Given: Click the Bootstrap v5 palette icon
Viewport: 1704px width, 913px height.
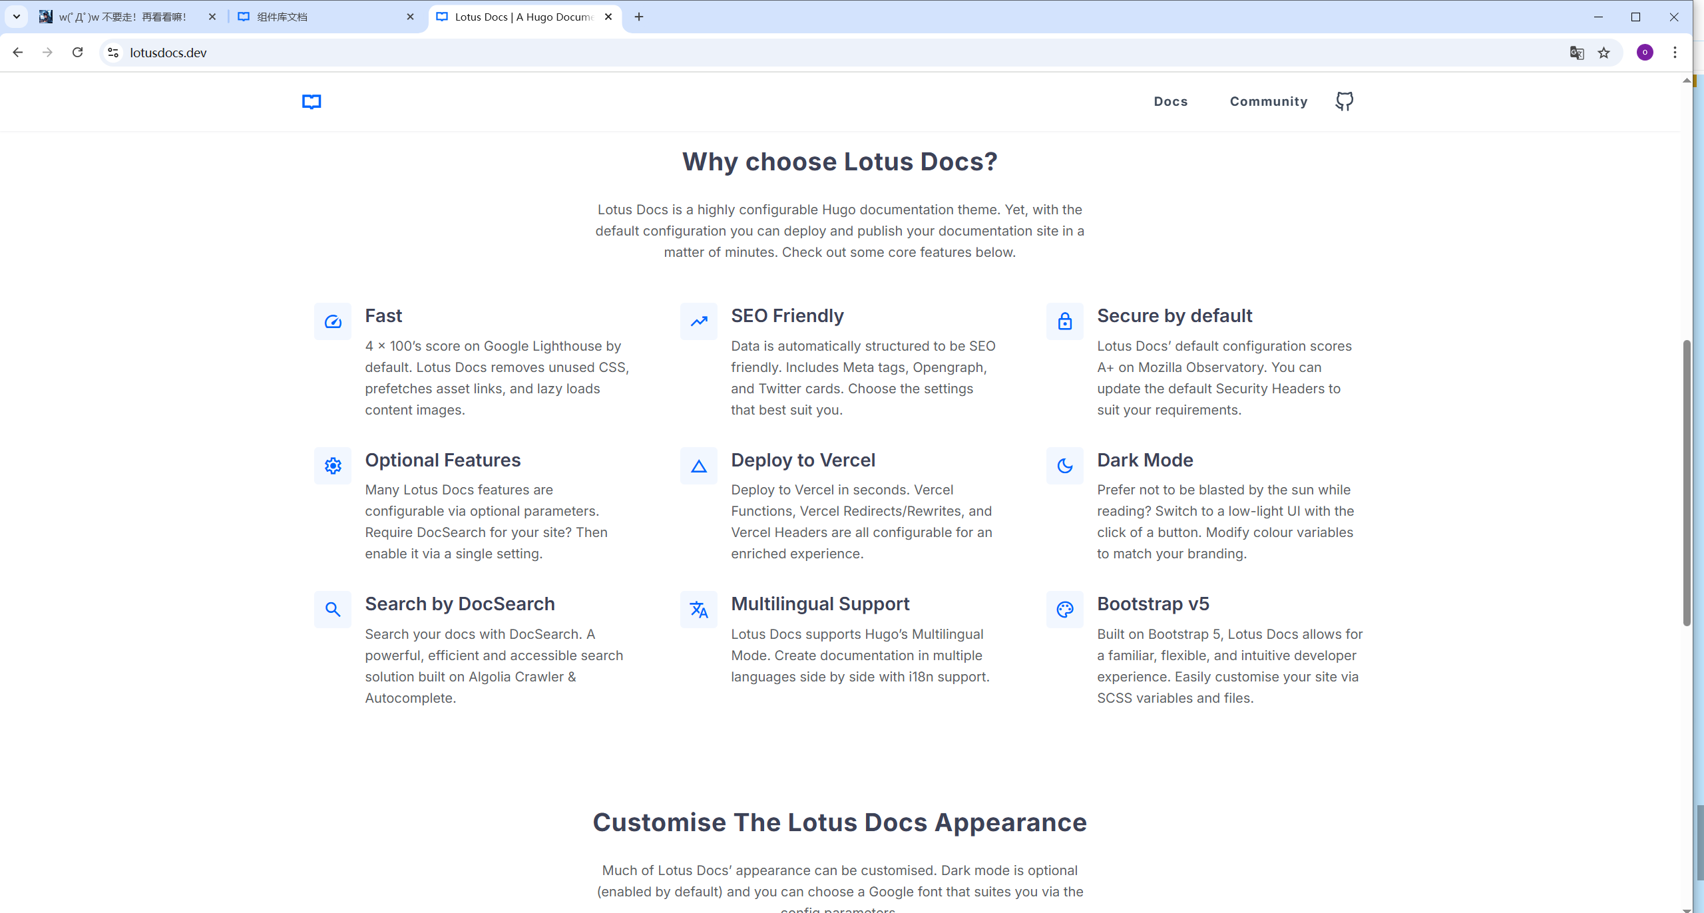Looking at the screenshot, I should 1065,610.
